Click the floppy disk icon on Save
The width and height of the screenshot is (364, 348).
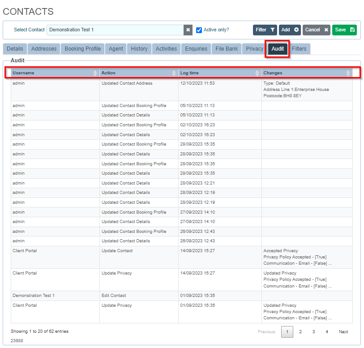pos(352,30)
